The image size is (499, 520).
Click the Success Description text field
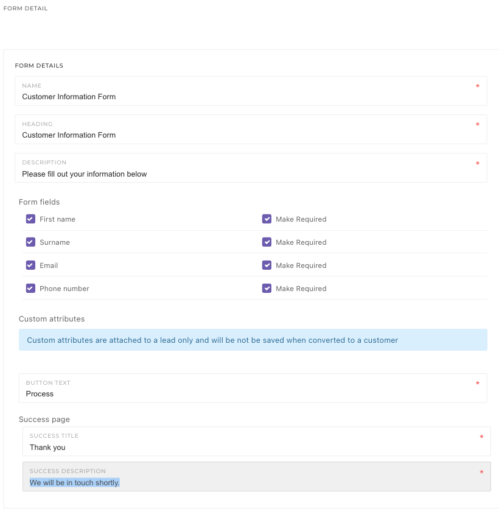[243, 482]
